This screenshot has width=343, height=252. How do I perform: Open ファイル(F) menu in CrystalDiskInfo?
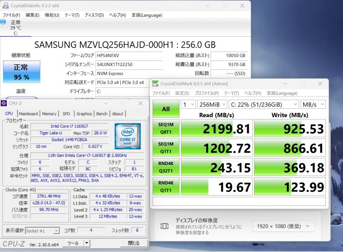tap(11, 15)
